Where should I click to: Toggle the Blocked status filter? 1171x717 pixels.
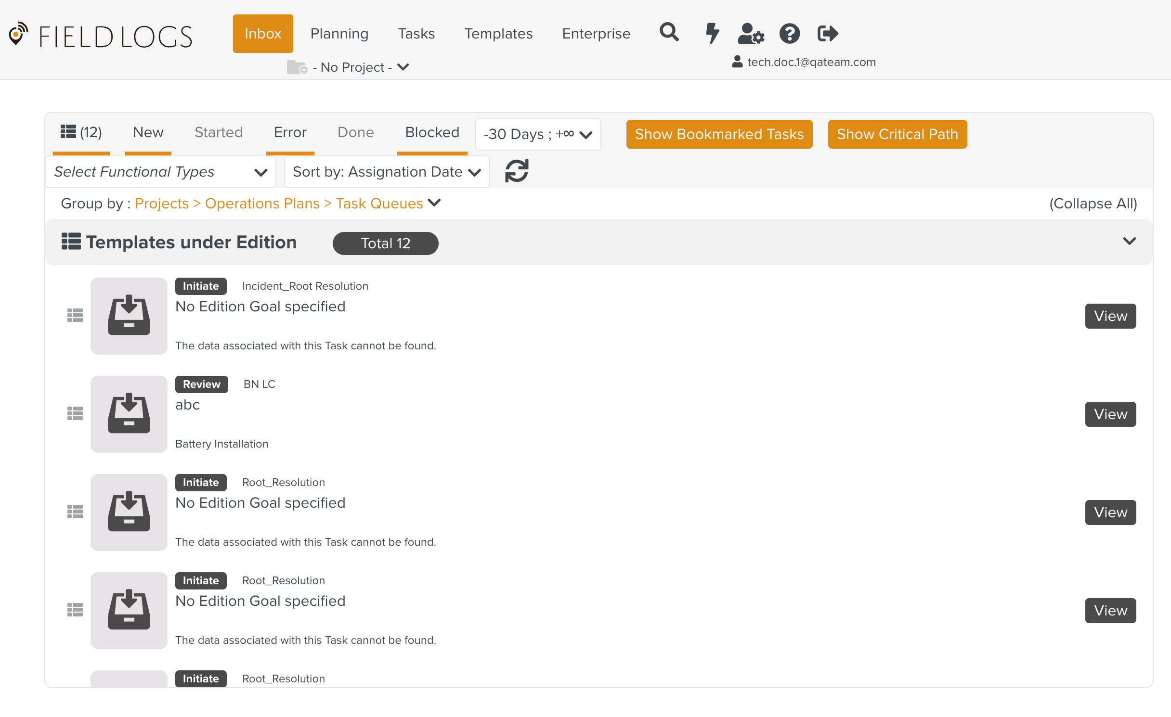coord(432,132)
